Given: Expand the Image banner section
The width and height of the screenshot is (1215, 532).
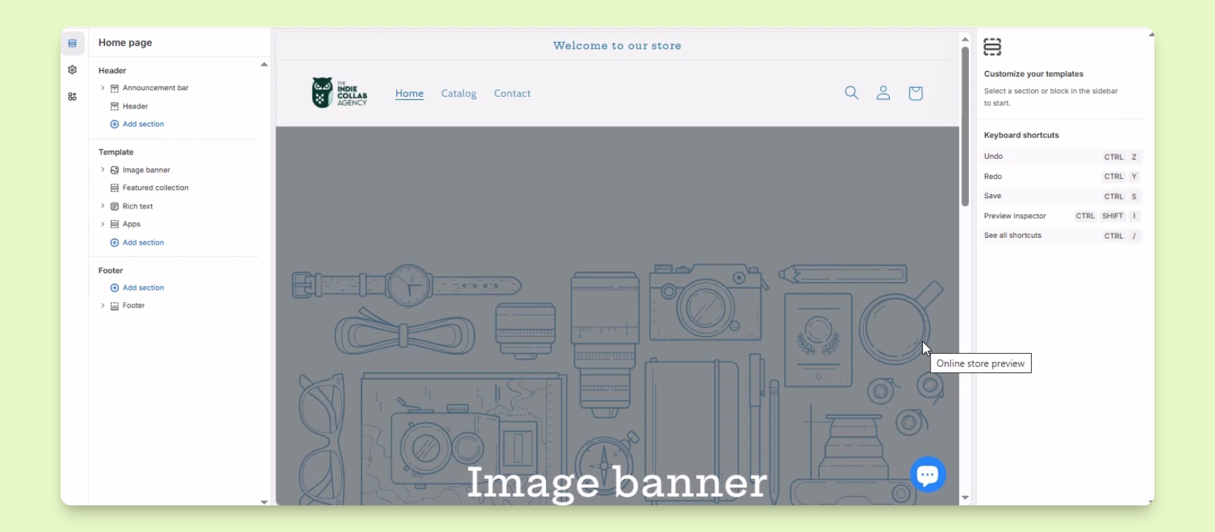Looking at the screenshot, I should pyautogui.click(x=103, y=170).
